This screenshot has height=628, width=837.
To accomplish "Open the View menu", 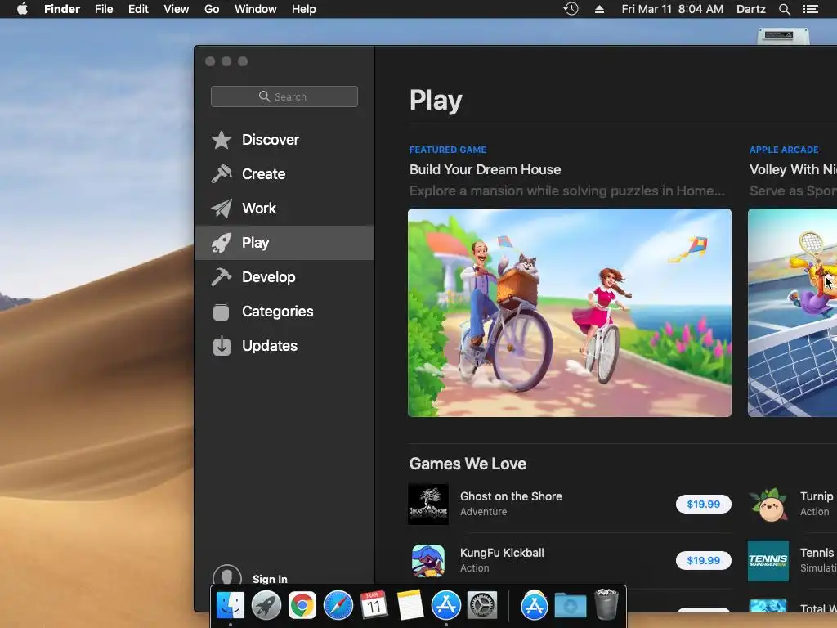I will pos(177,9).
